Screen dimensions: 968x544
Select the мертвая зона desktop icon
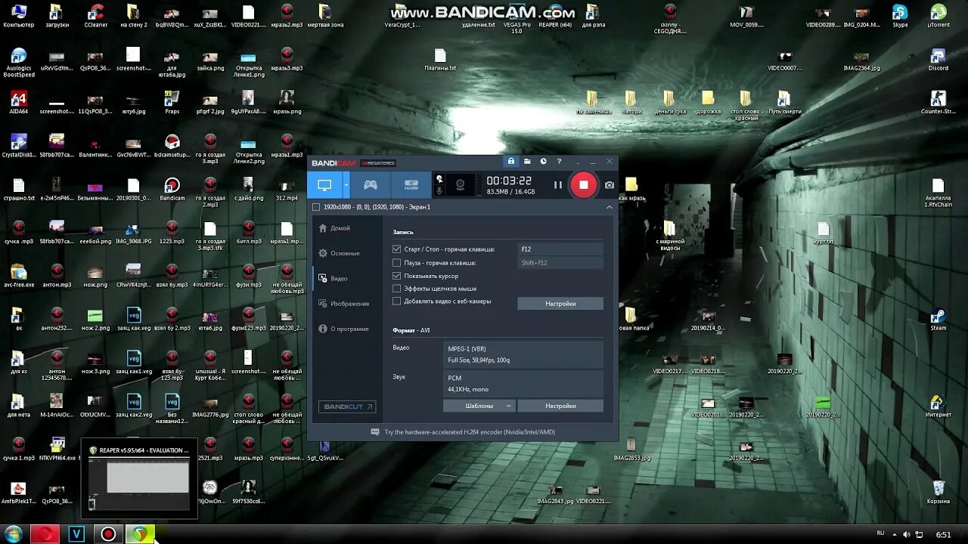click(325, 16)
